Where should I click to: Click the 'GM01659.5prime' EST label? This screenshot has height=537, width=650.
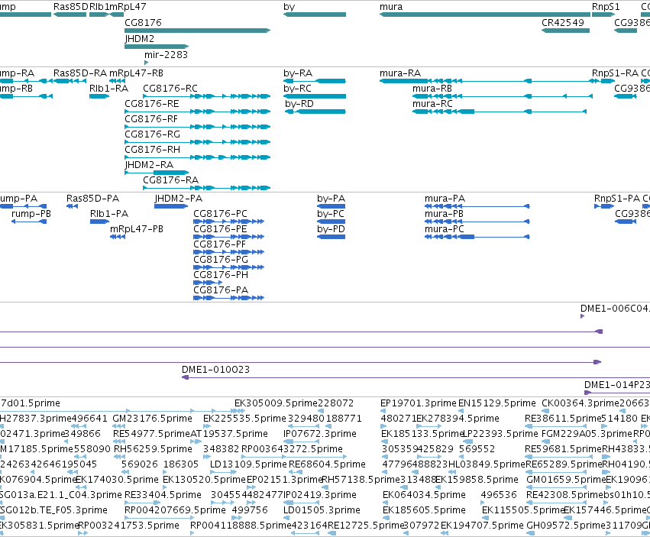[566, 480]
